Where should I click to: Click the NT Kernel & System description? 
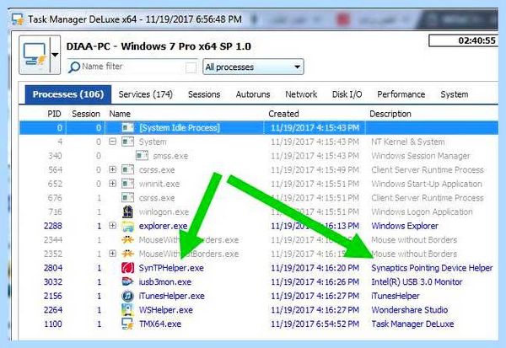click(408, 142)
